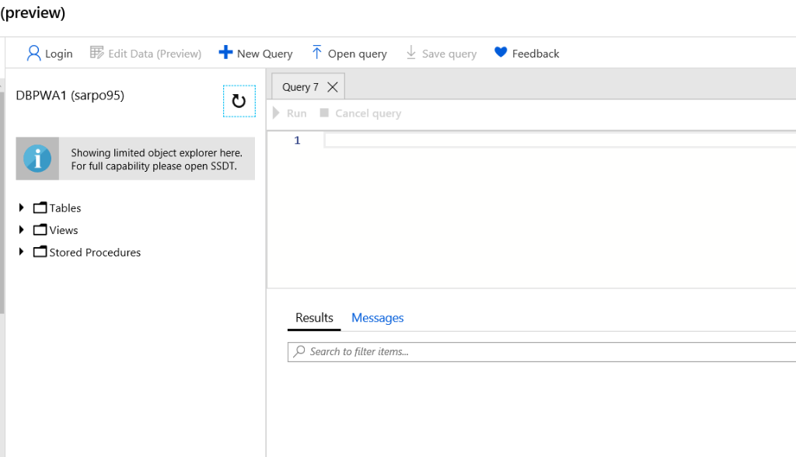Click the Open query label
This screenshot has width=796, height=457.
click(358, 54)
